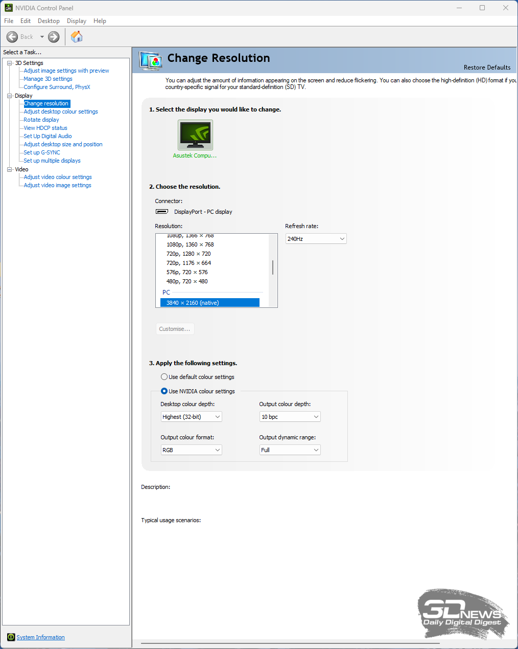
Task: Collapse the Display tree node
Action: [x=9, y=96]
